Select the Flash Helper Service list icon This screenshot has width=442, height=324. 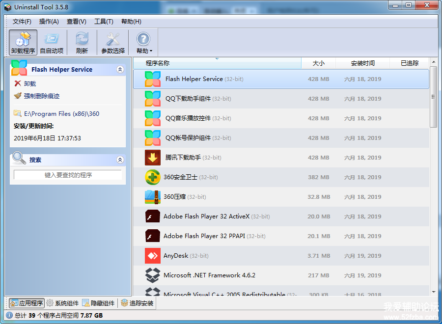click(x=153, y=79)
